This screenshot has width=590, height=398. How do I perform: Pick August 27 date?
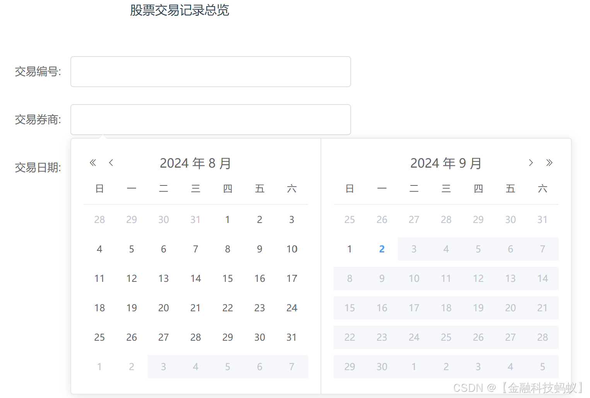pyautogui.click(x=164, y=337)
